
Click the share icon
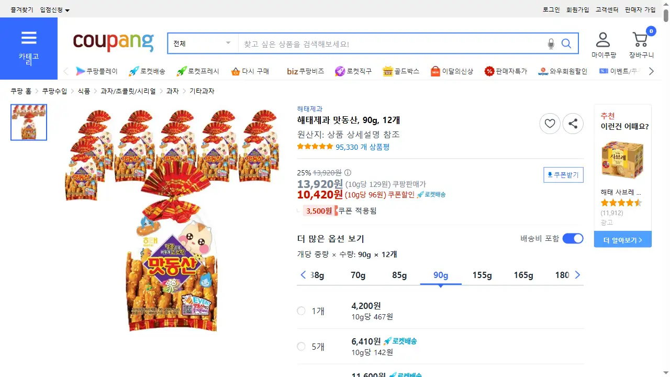click(573, 124)
